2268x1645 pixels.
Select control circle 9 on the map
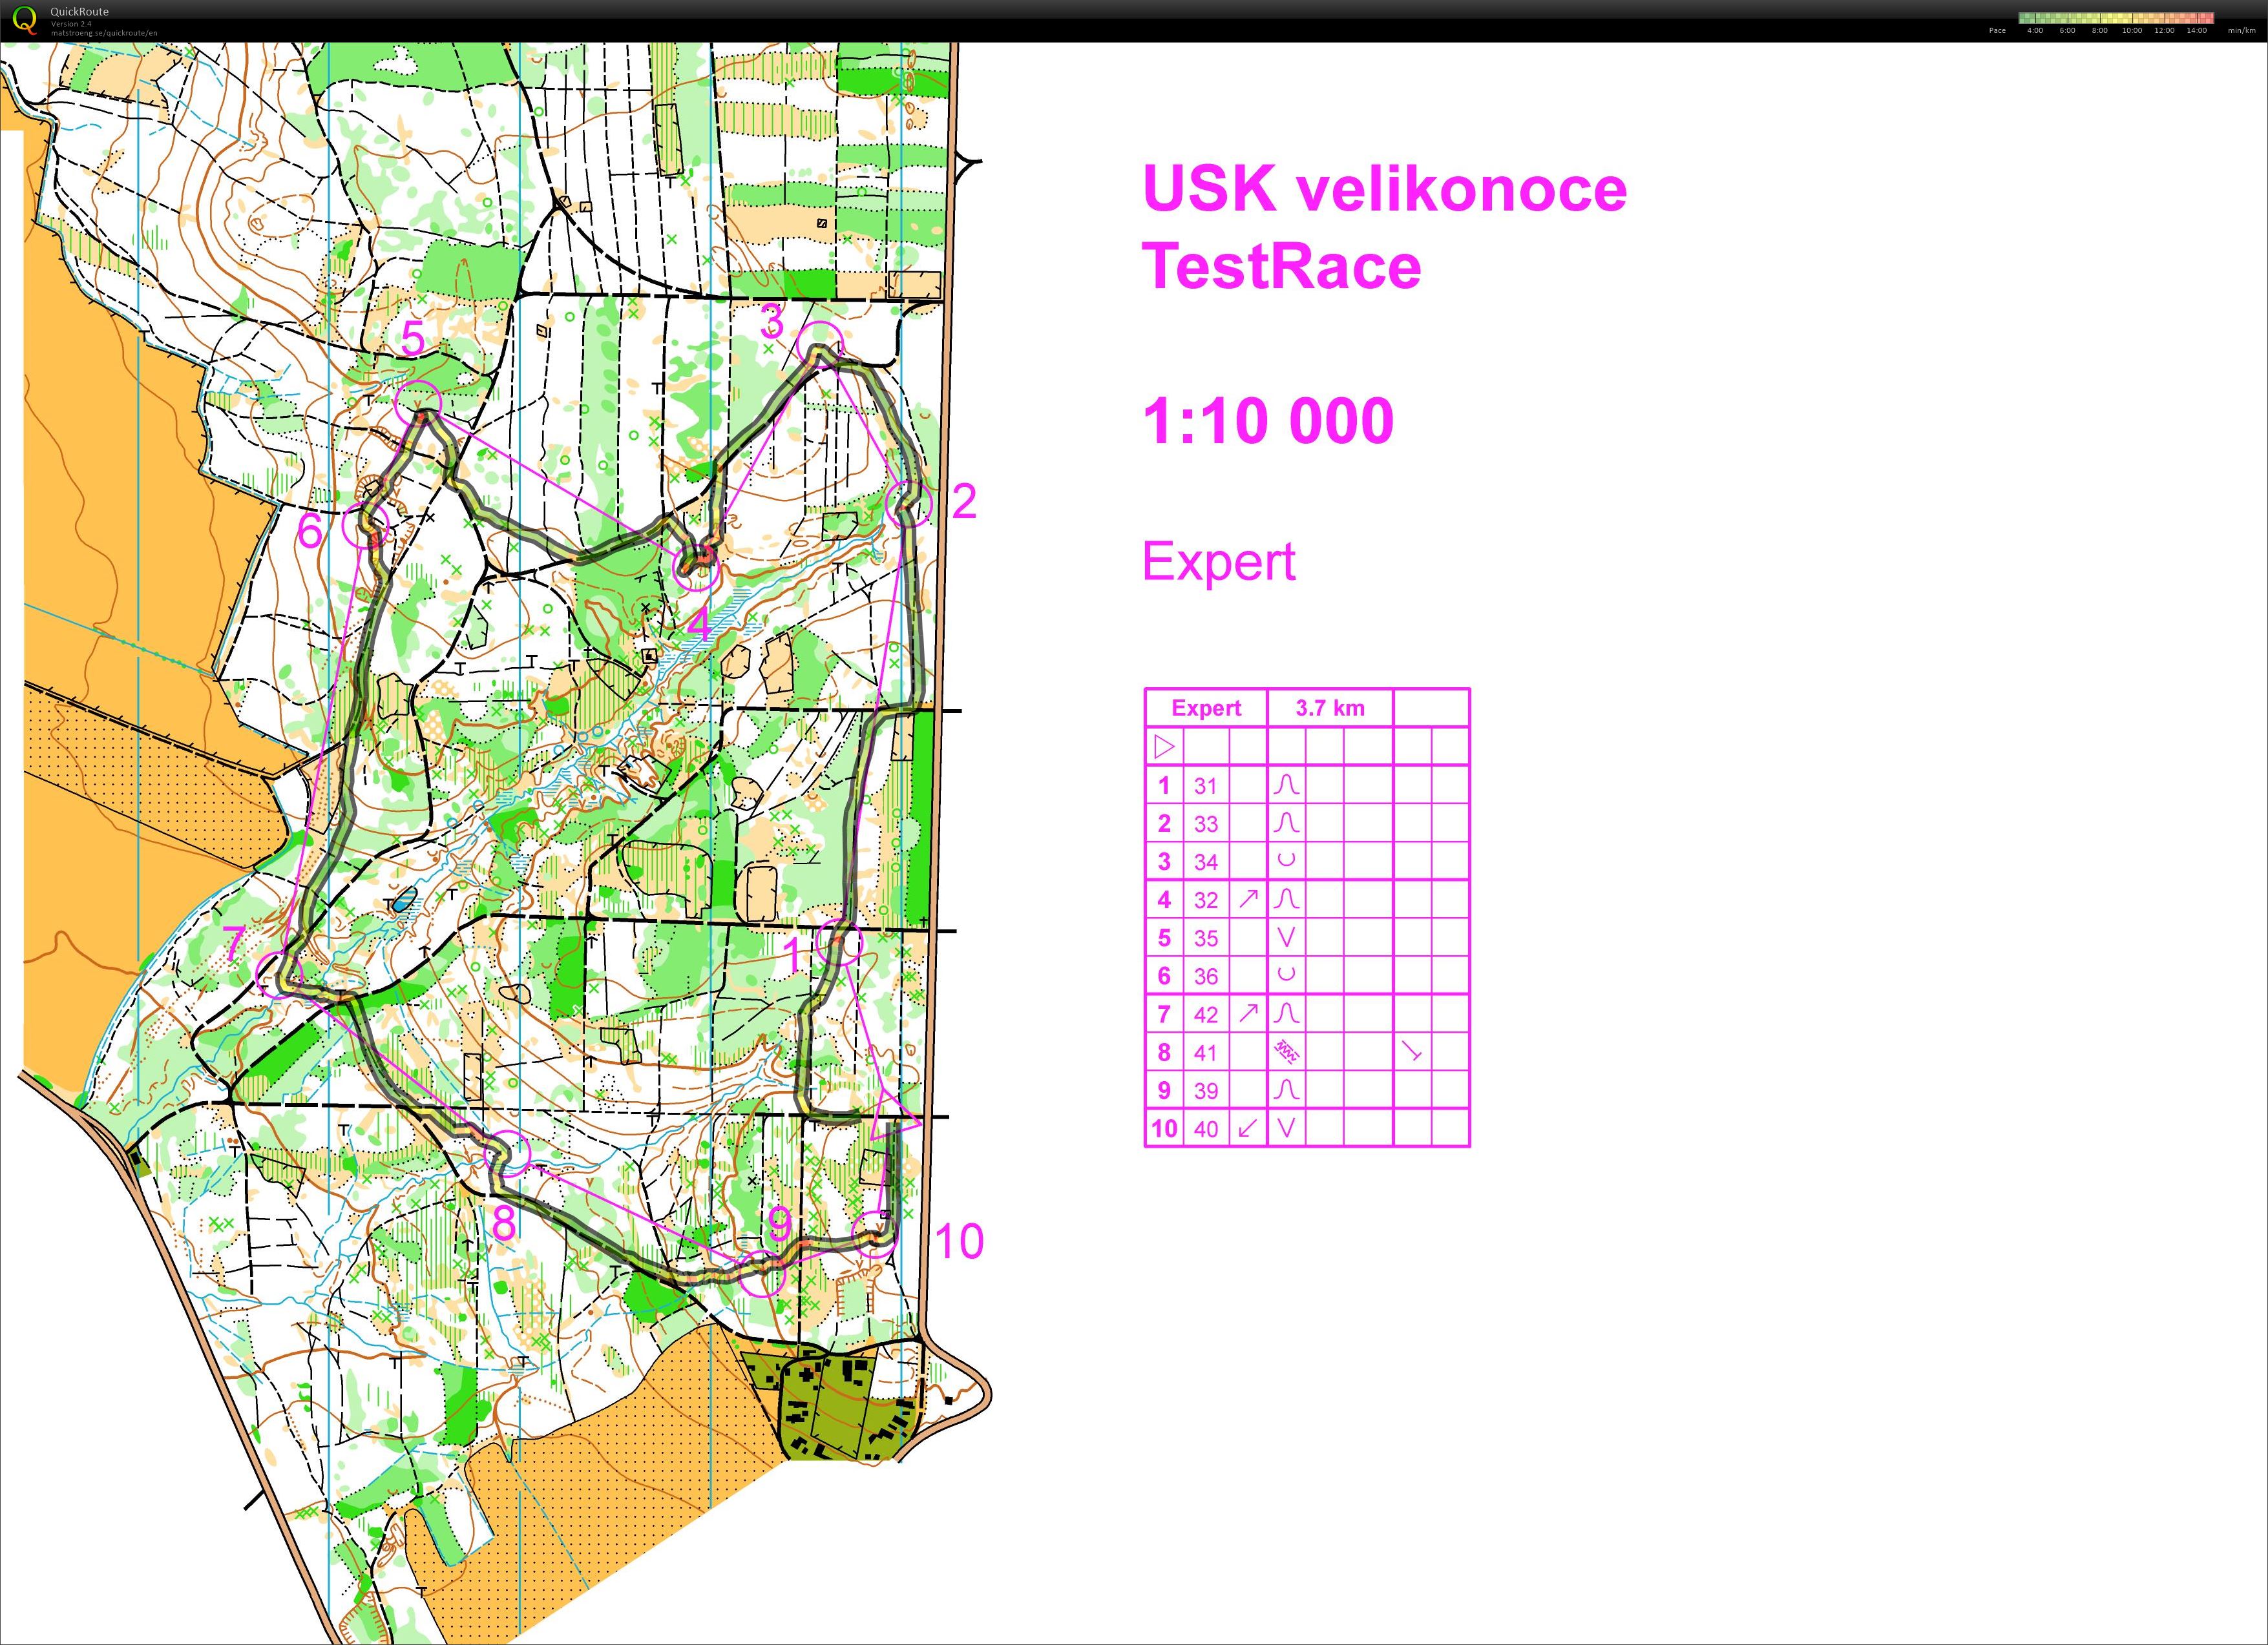pyautogui.click(x=762, y=1273)
